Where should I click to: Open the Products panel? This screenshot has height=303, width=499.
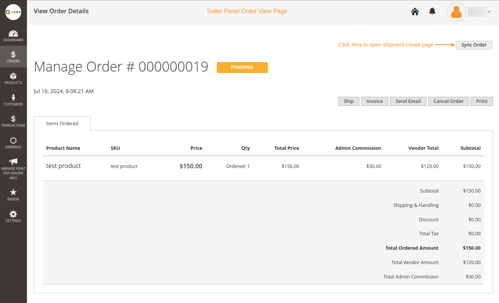(13, 78)
